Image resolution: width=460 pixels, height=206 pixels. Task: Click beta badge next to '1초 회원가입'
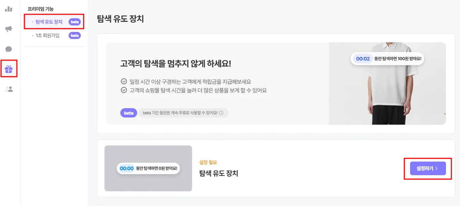point(75,35)
